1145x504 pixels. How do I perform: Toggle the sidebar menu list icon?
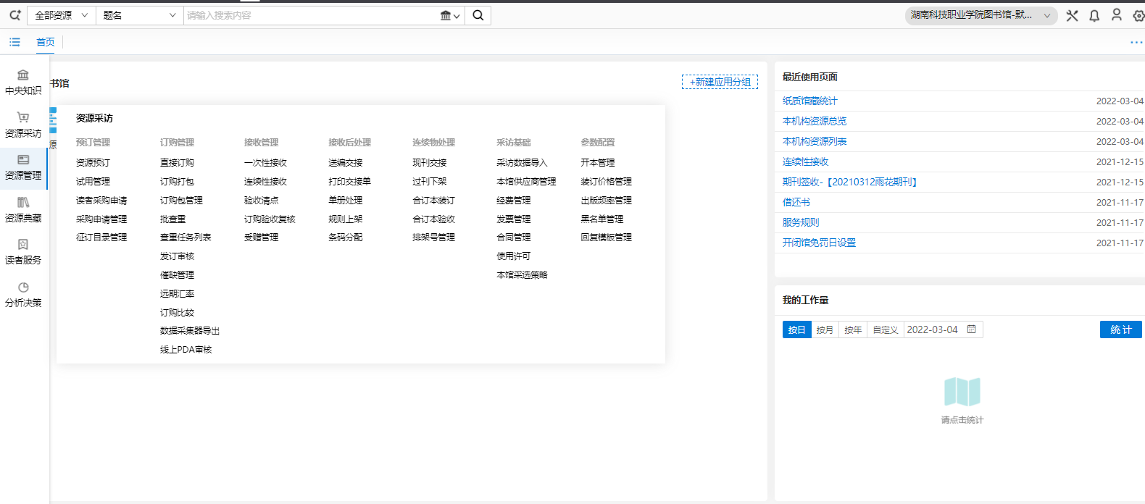click(14, 42)
